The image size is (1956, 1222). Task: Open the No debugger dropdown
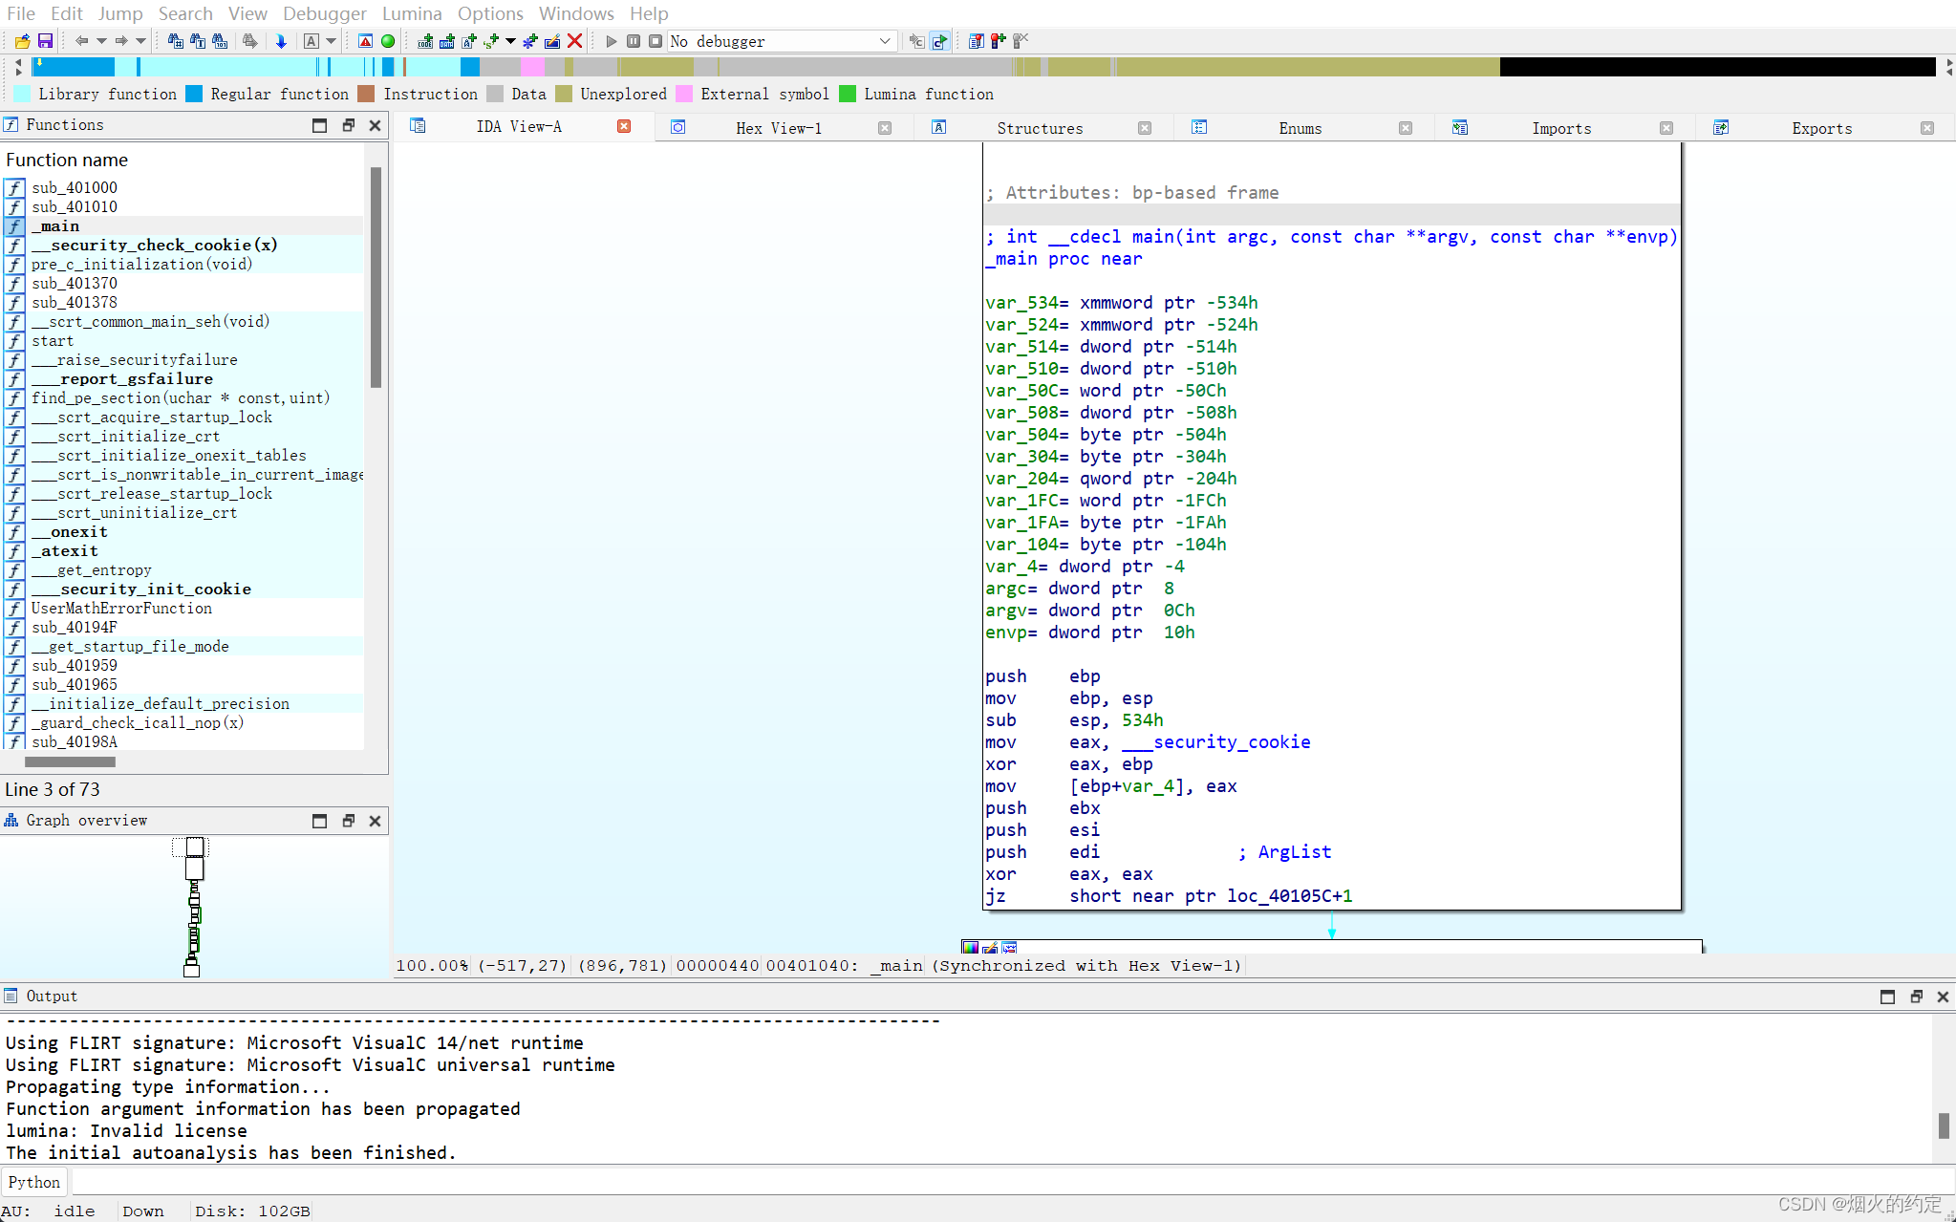[x=884, y=41]
